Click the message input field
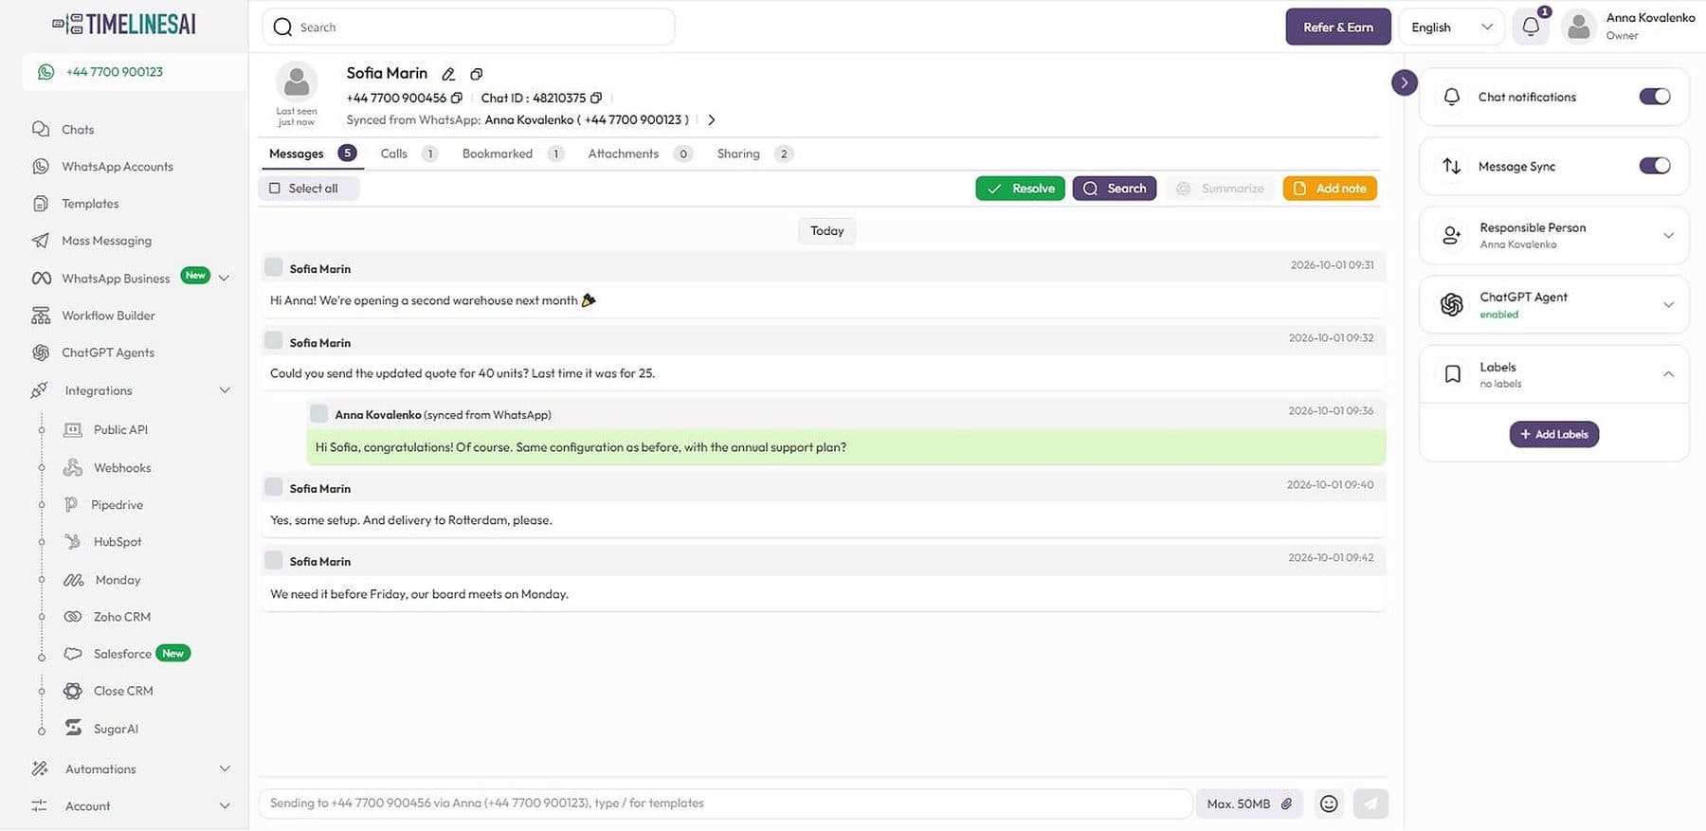Viewport: 1706px width, 831px height. point(725,804)
